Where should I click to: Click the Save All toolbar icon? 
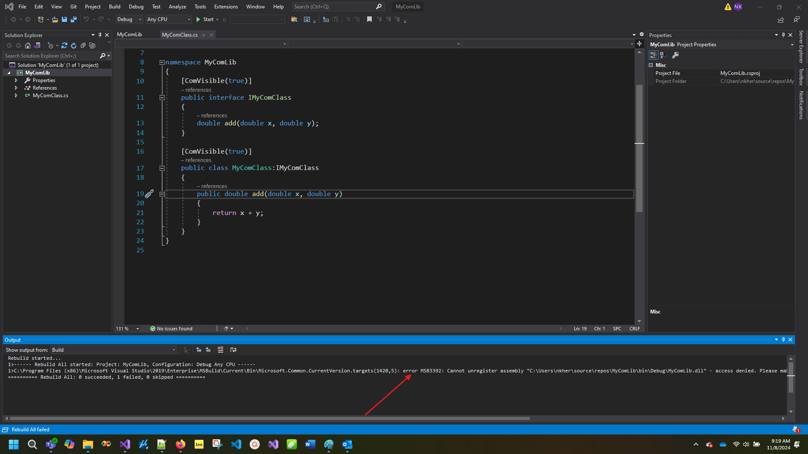(x=74, y=19)
